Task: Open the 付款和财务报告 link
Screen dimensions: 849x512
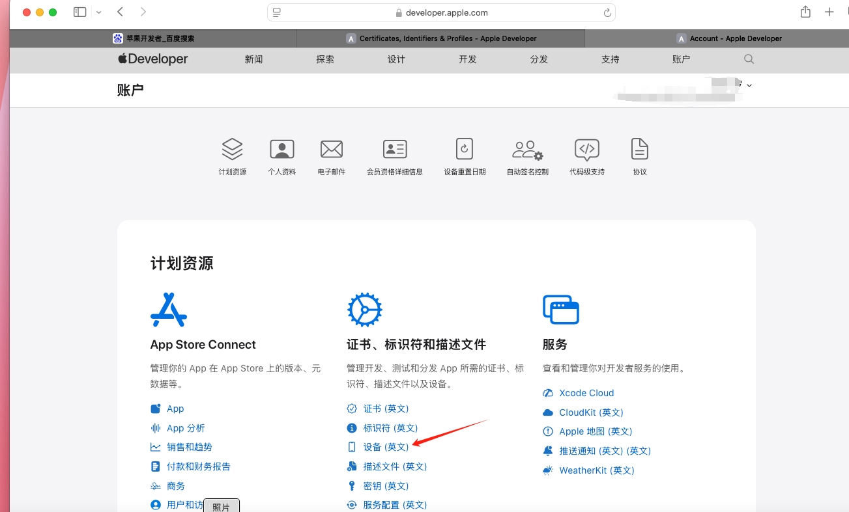Action: point(199,466)
